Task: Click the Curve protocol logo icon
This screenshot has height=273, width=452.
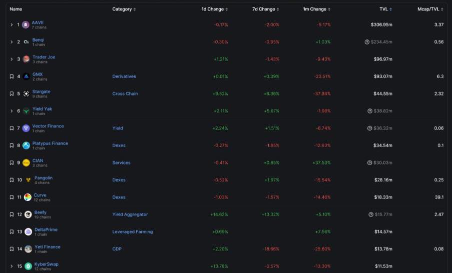Action: (x=28, y=197)
